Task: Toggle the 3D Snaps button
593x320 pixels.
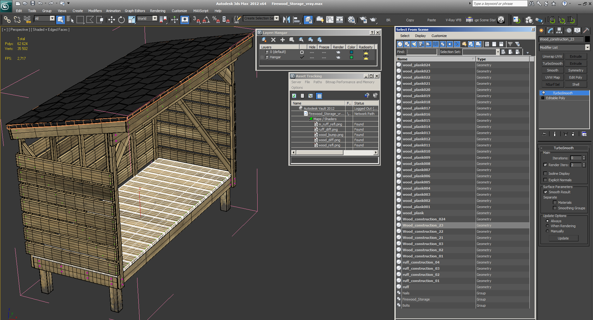Action: (196, 19)
